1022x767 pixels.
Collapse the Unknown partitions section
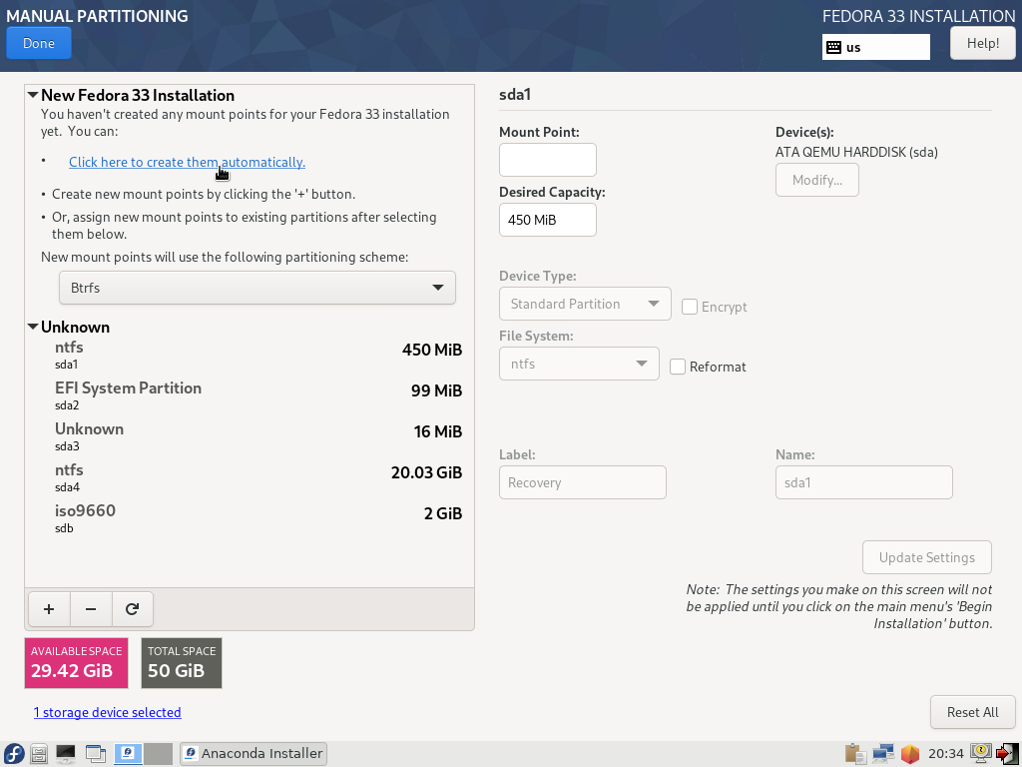tap(33, 327)
